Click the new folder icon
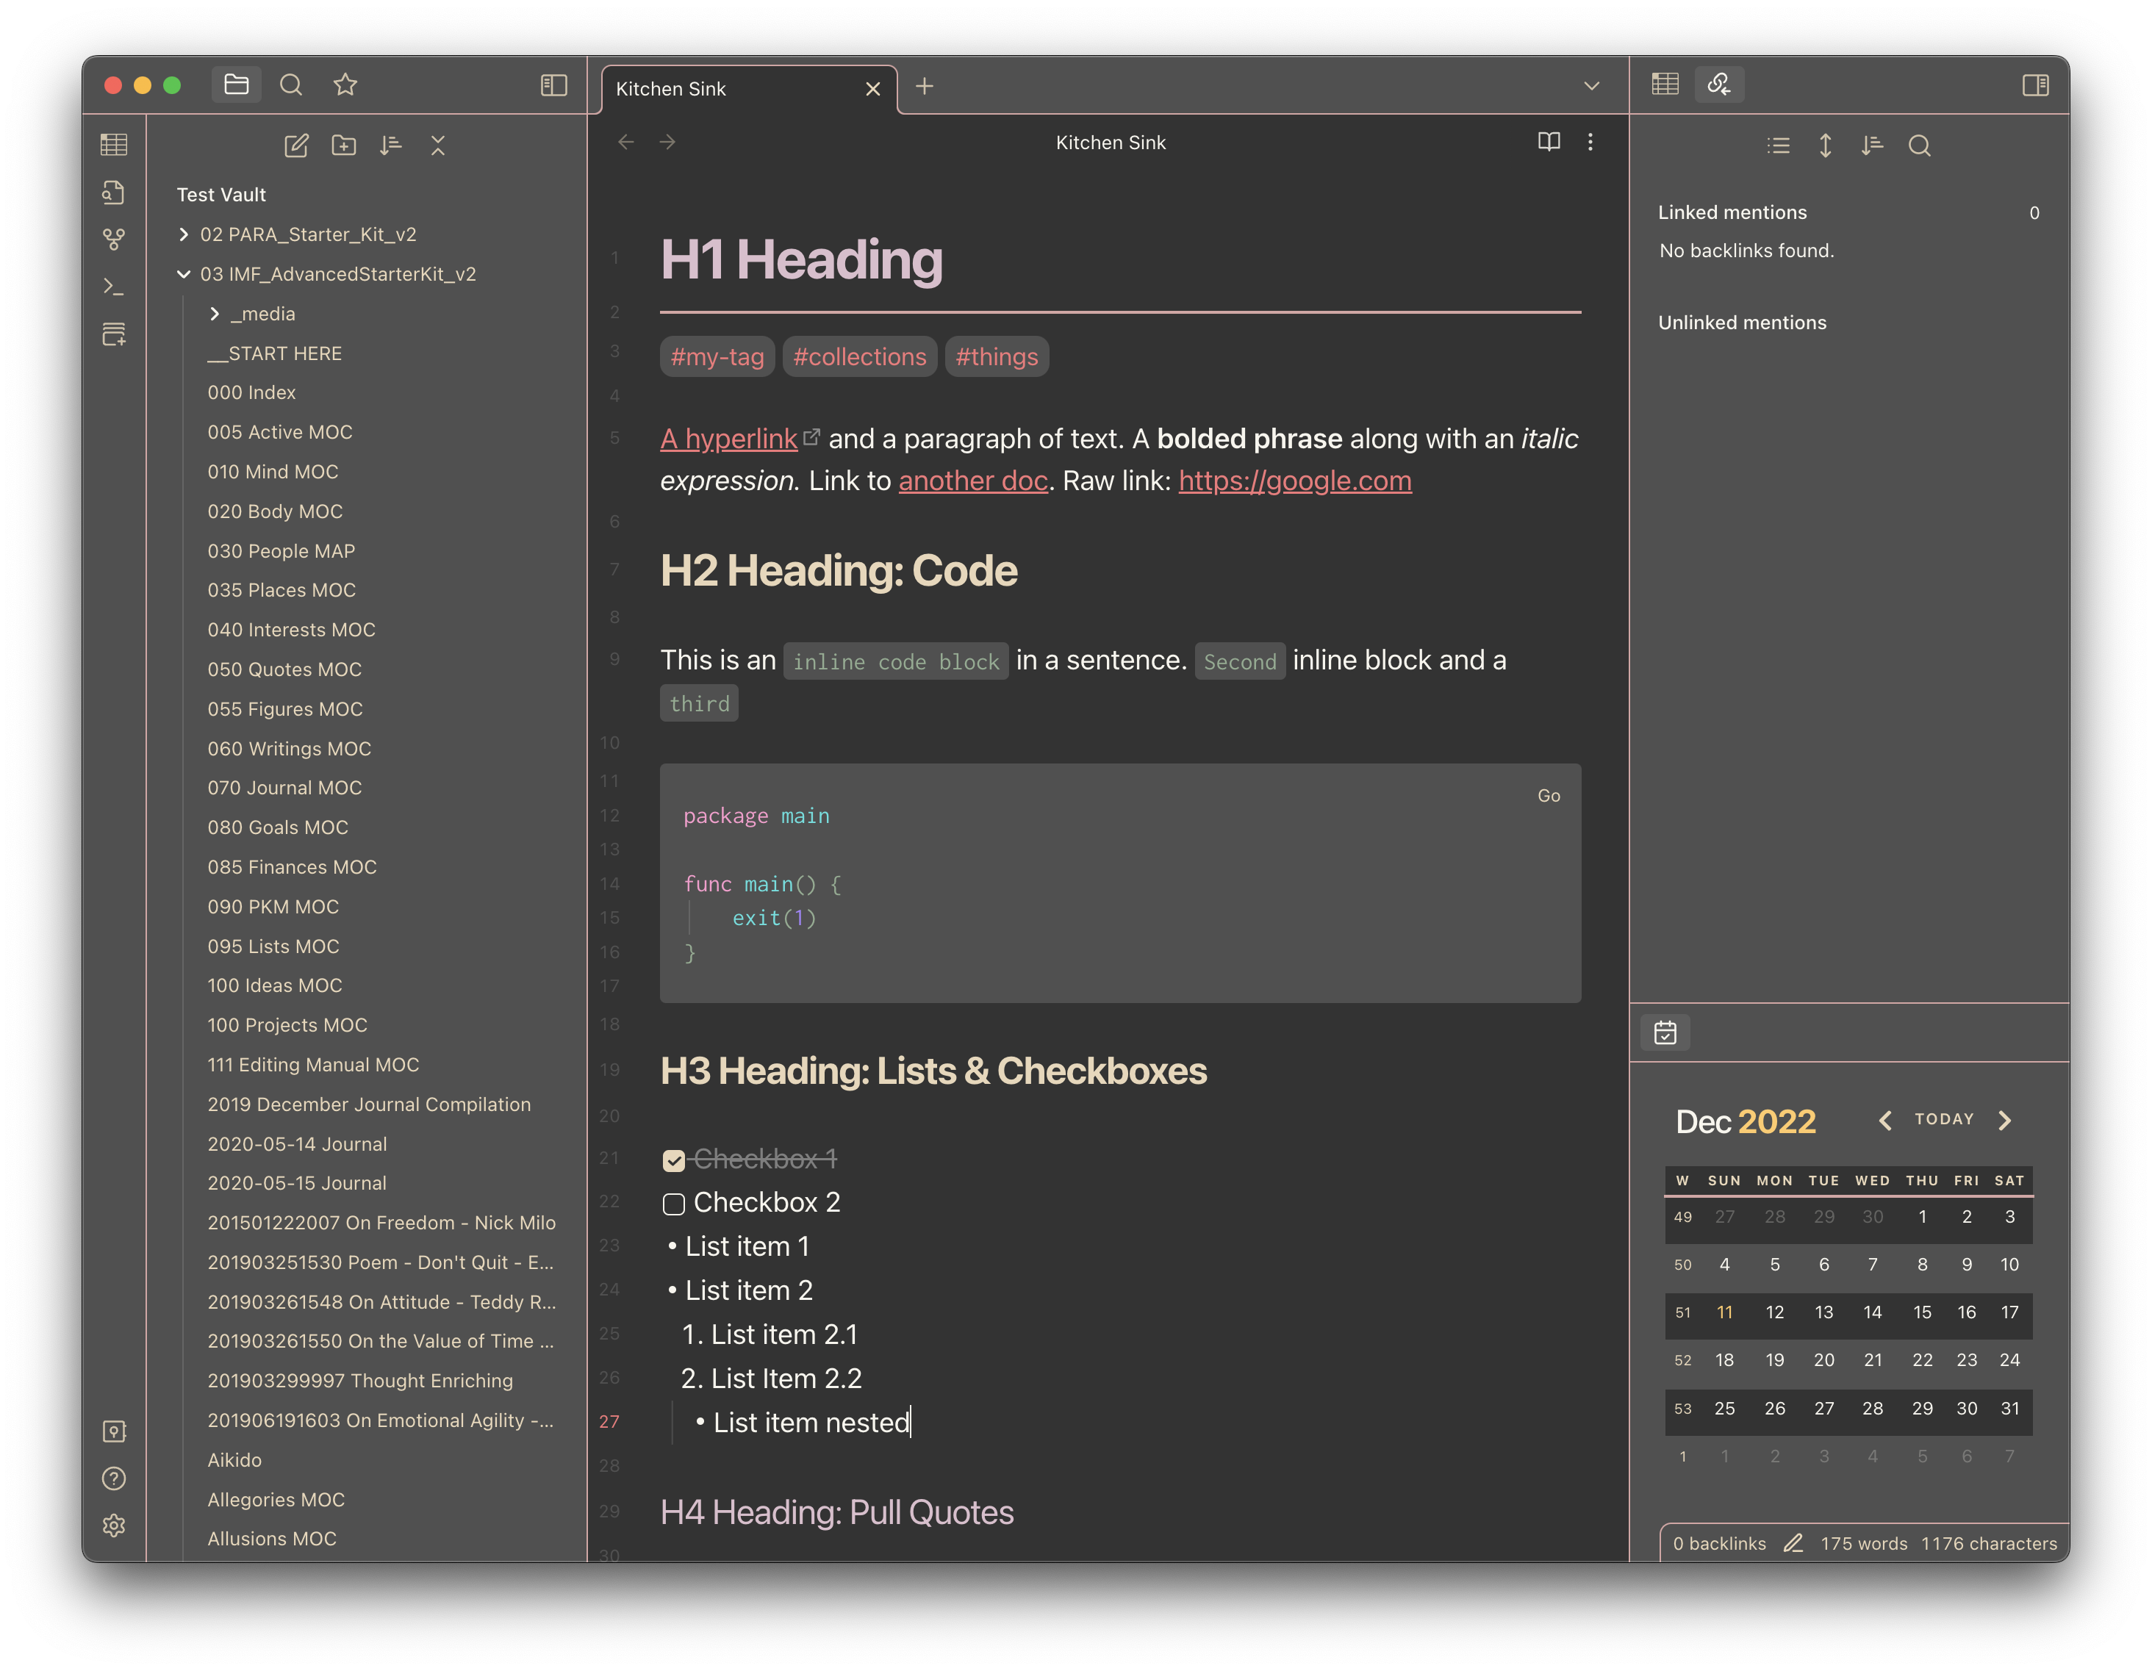This screenshot has height=1671, width=2152. [344, 145]
